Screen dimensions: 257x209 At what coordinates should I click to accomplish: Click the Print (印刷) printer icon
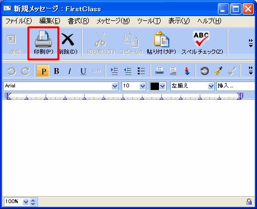point(43,39)
